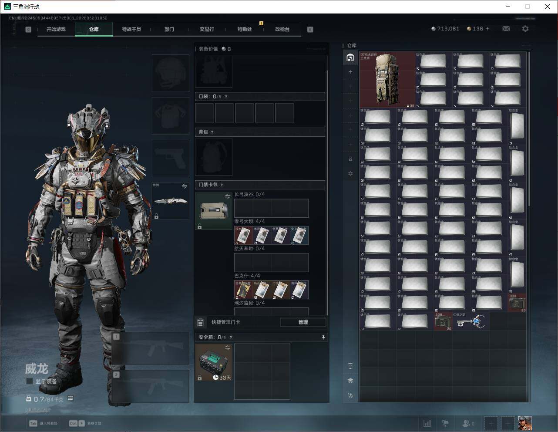The width and height of the screenshot is (558, 432).
Task: Click quick keycard management icon
Action: pos(200,322)
